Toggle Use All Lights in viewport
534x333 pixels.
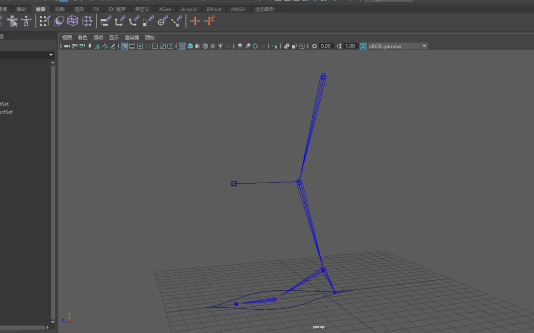pos(221,46)
